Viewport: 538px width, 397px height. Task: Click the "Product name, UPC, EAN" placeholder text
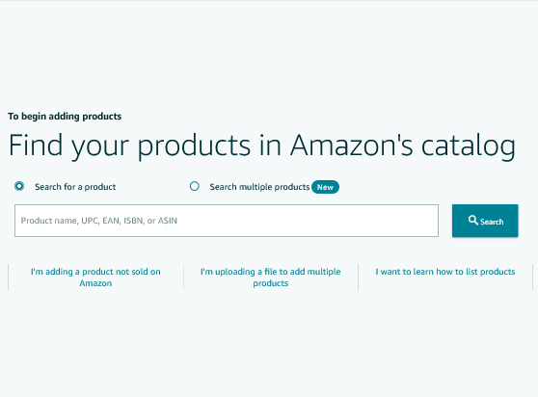click(99, 221)
